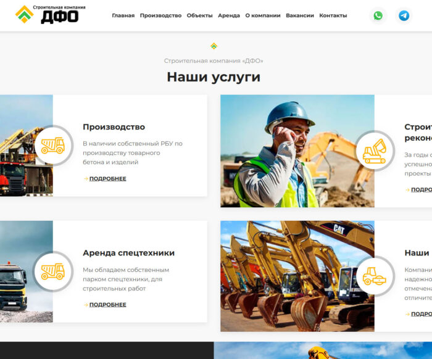Click dump truck icon beside Производство
This screenshot has height=359, width=432.
(x=52, y=146)
